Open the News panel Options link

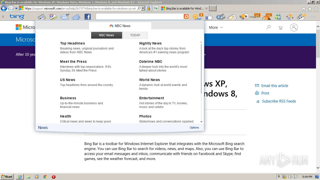[194, 127]
